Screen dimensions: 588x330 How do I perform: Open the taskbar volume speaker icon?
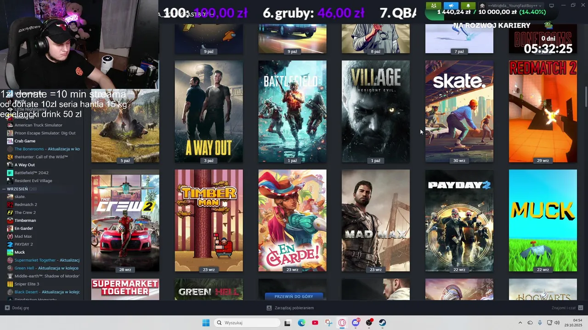click(x=557, y=323)
